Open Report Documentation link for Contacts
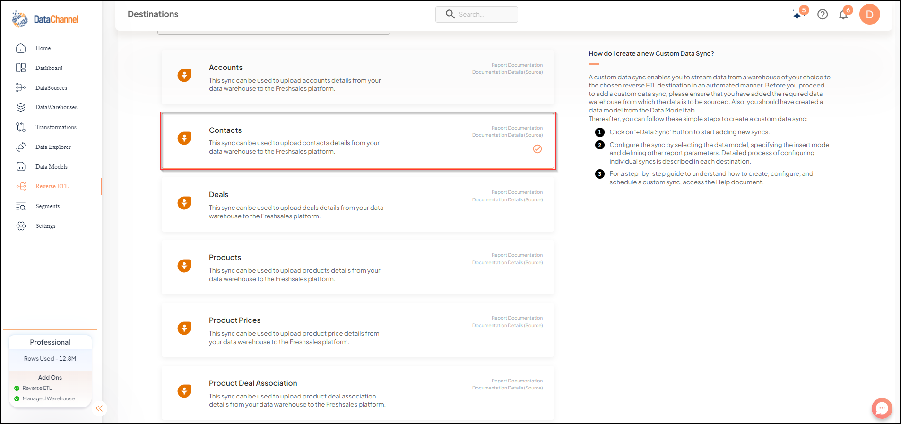Viewport: 901px width, 424px height. click(517, 128)
